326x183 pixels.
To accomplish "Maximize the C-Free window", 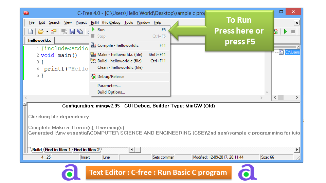I will [281, 12].
